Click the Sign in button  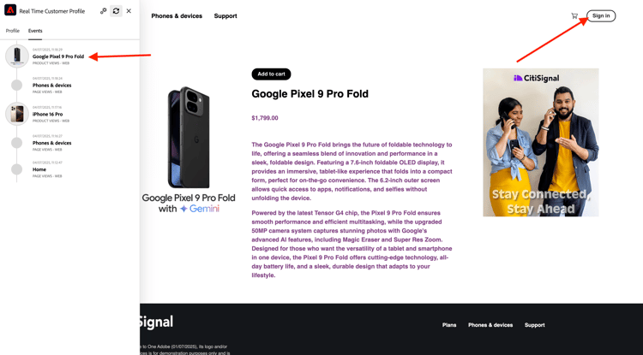coord(601,16)
